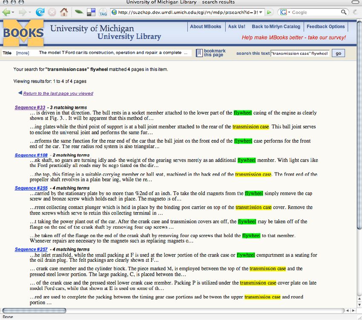Click the window toolbar toggle pill button

pos(356,2)
